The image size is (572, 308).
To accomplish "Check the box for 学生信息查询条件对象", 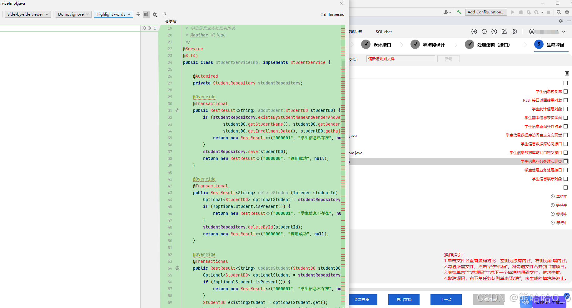I will [566, 127].
